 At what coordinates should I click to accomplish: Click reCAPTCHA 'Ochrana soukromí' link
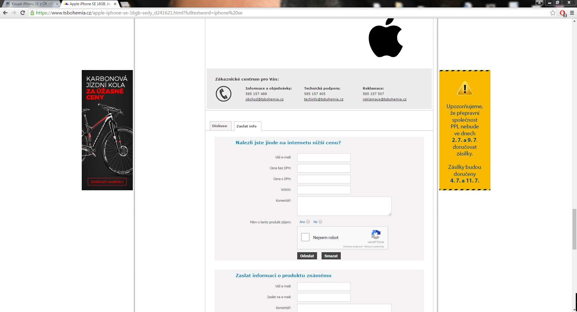[353, 246]
